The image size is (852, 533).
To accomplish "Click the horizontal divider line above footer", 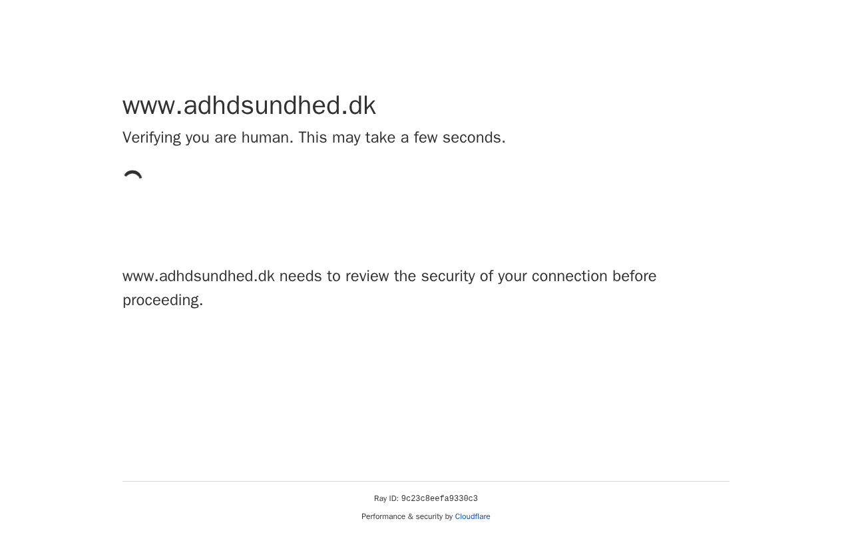I will coord(426,481).
